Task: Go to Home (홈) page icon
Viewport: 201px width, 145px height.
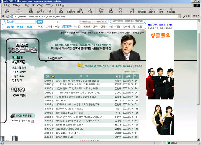Action: click(50, 11)
